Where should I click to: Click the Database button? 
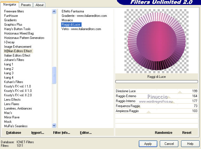[x=14, y=133]
